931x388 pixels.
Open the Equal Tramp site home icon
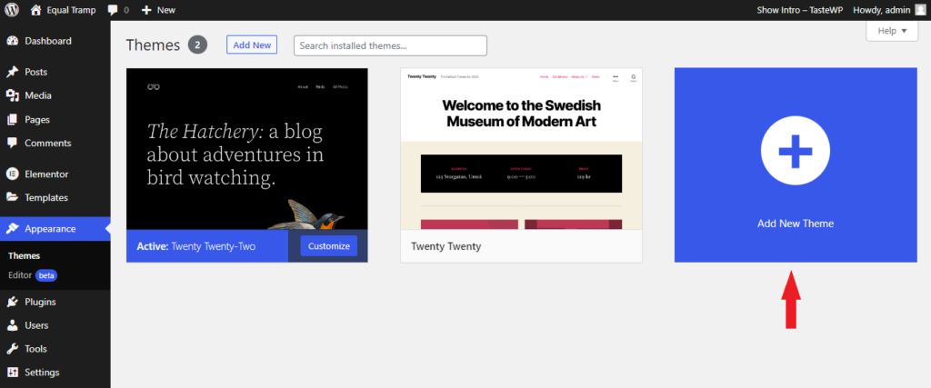pyautogui.click(x=35, y=10)
